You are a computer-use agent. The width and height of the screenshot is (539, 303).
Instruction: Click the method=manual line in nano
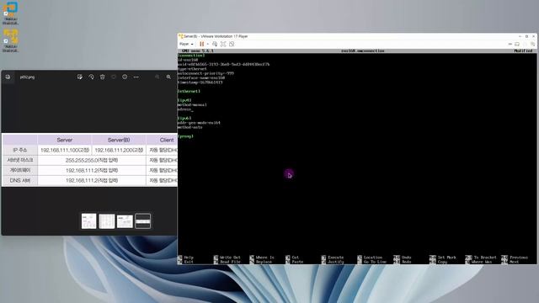192,104
